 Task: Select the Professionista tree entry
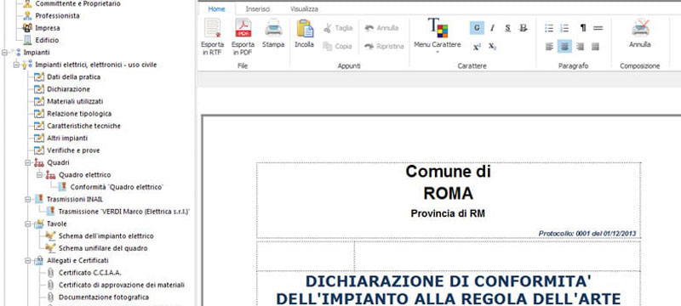(x=51, y=15)
